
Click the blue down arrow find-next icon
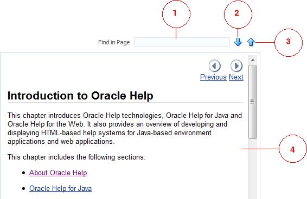click(x=238, y=42)
